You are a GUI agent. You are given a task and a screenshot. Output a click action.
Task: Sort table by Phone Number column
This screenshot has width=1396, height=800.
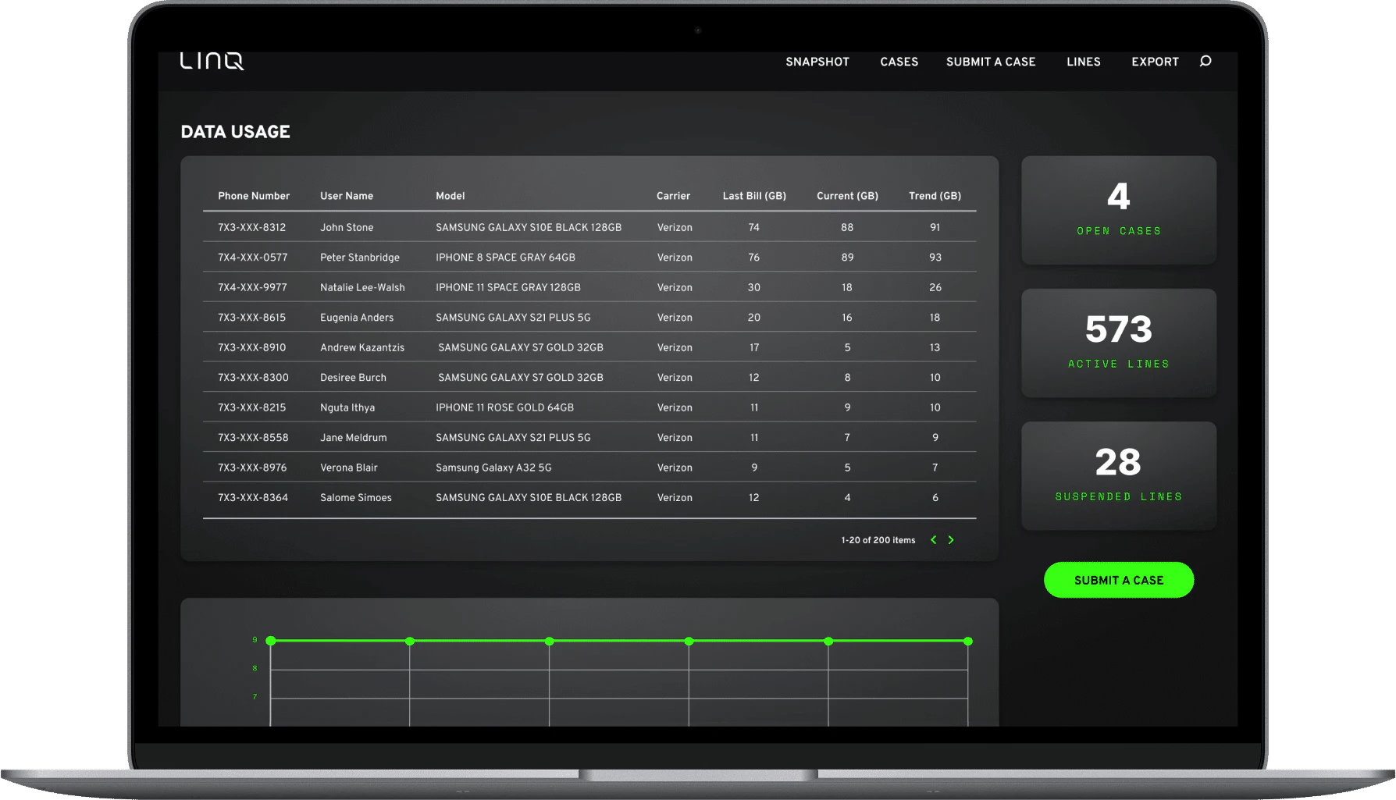point(253,196)
